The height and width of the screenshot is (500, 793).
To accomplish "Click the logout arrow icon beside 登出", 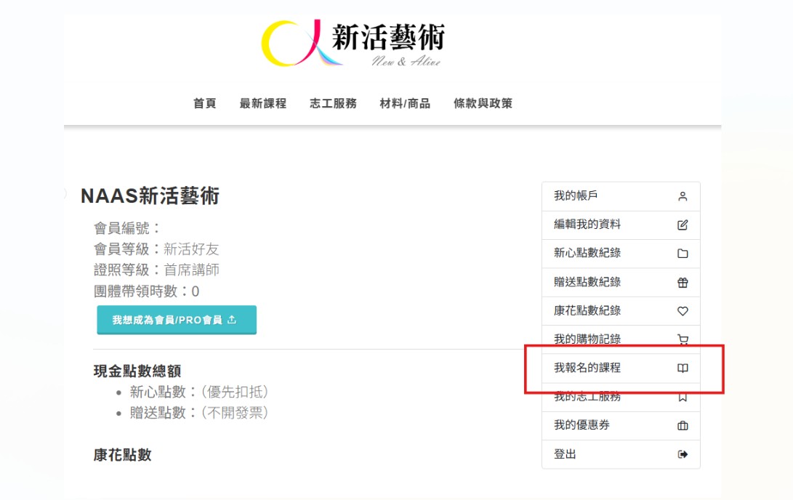I will pyautogui.click(x=683, y=454).
